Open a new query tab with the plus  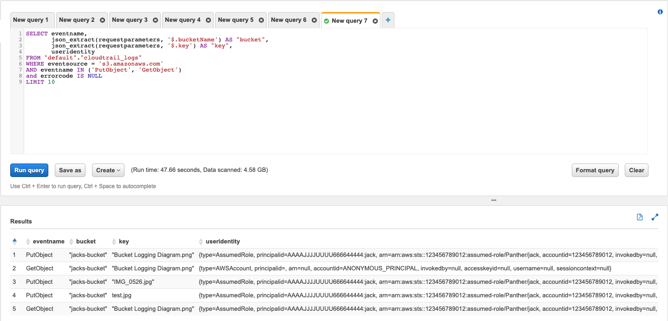[x=388, y=20]
